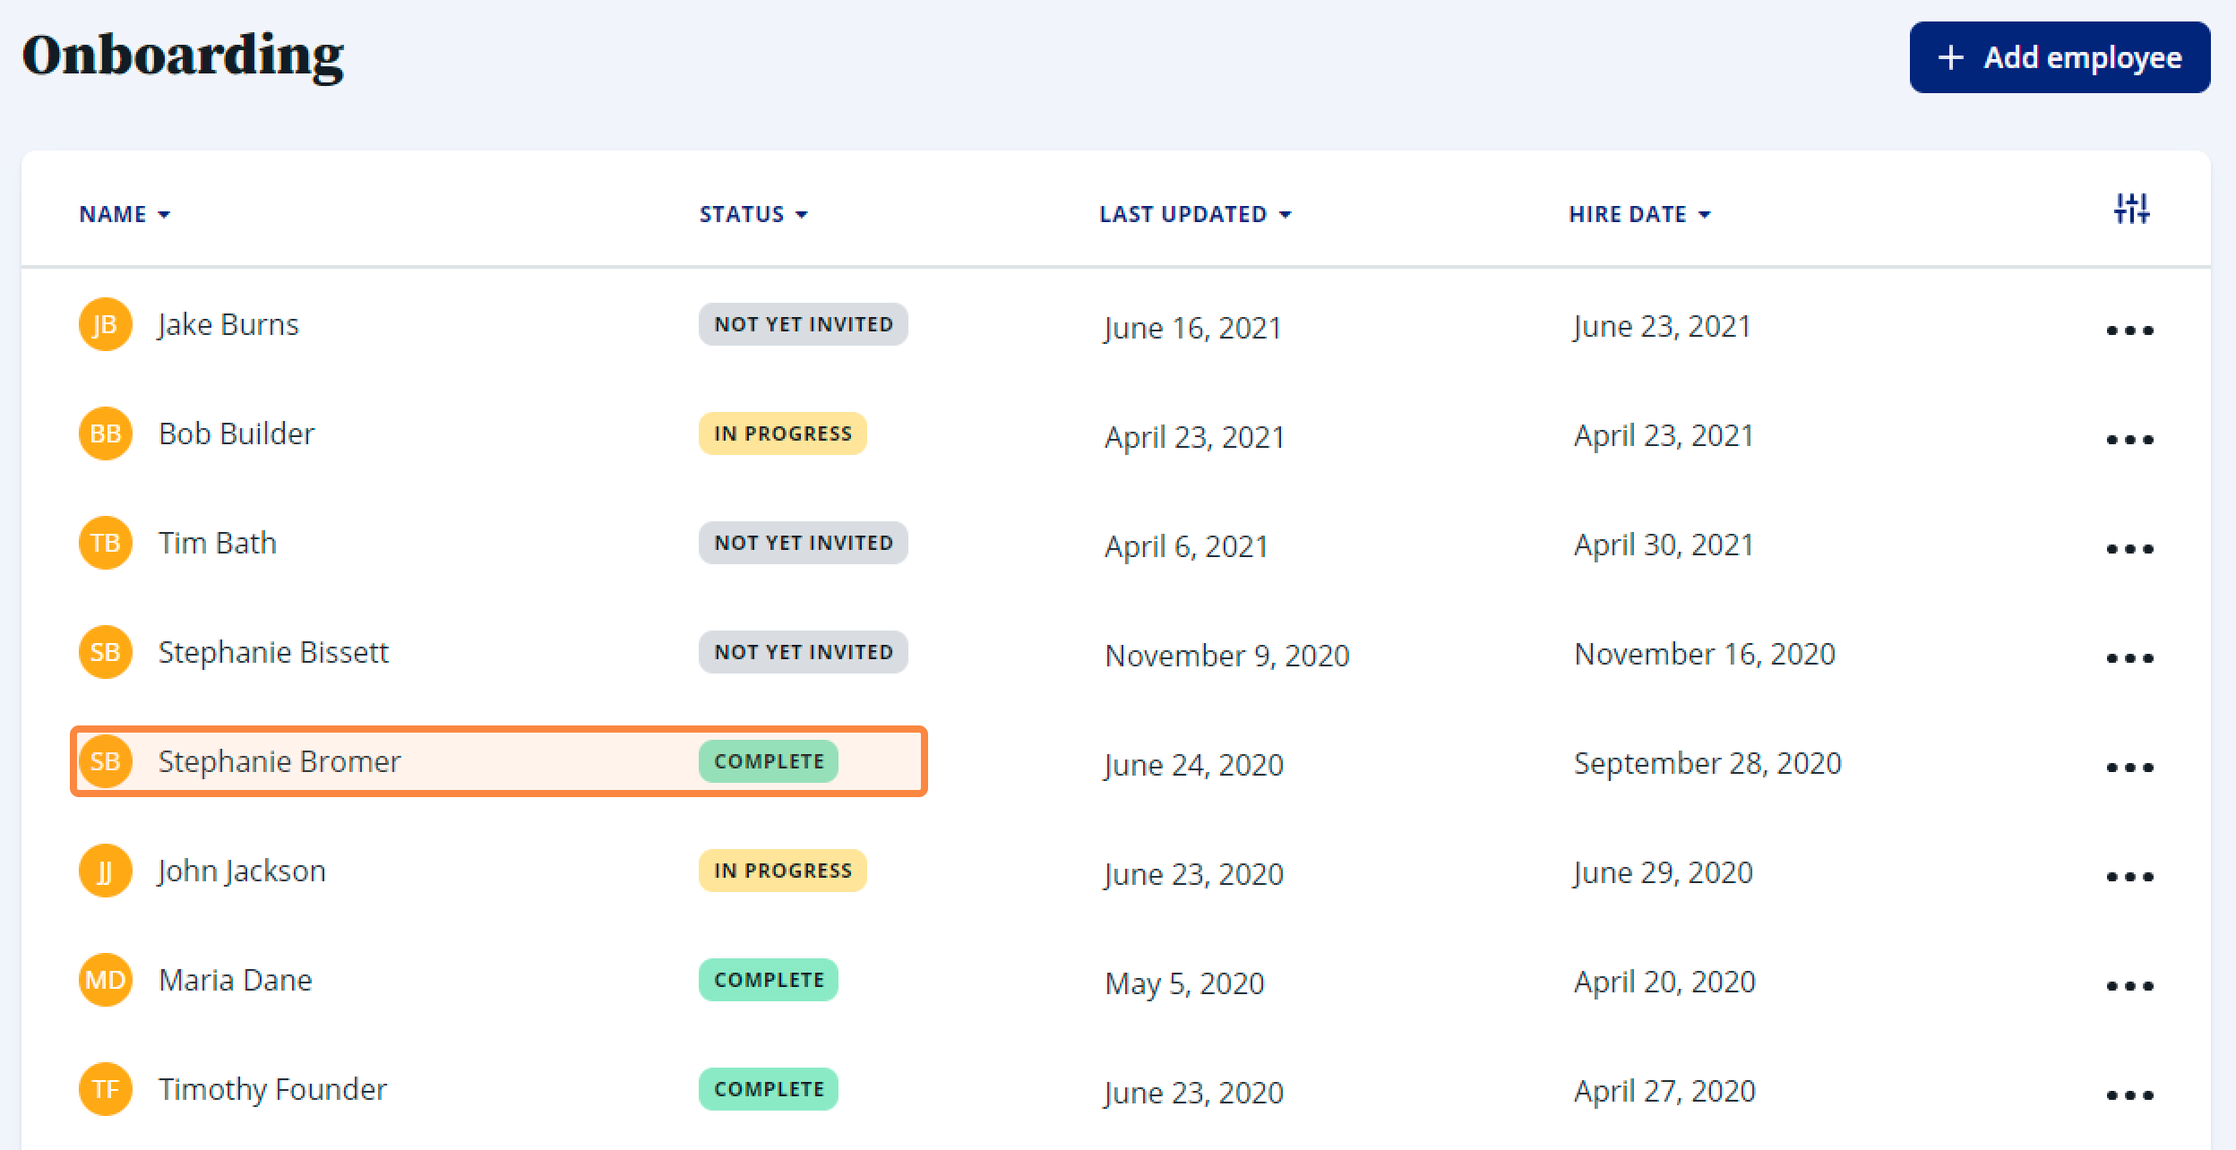Select the November 16, 2020 hire date
This screenshot has height=1150, width=2236.
pyautogui.click(x=1705, y=654)
